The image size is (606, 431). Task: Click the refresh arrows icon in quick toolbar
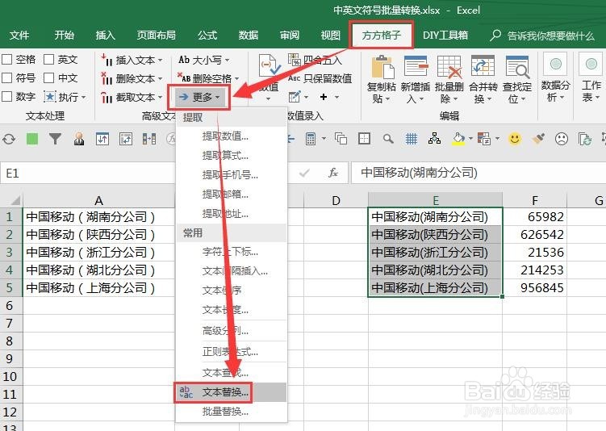click(x=9, y=139)
